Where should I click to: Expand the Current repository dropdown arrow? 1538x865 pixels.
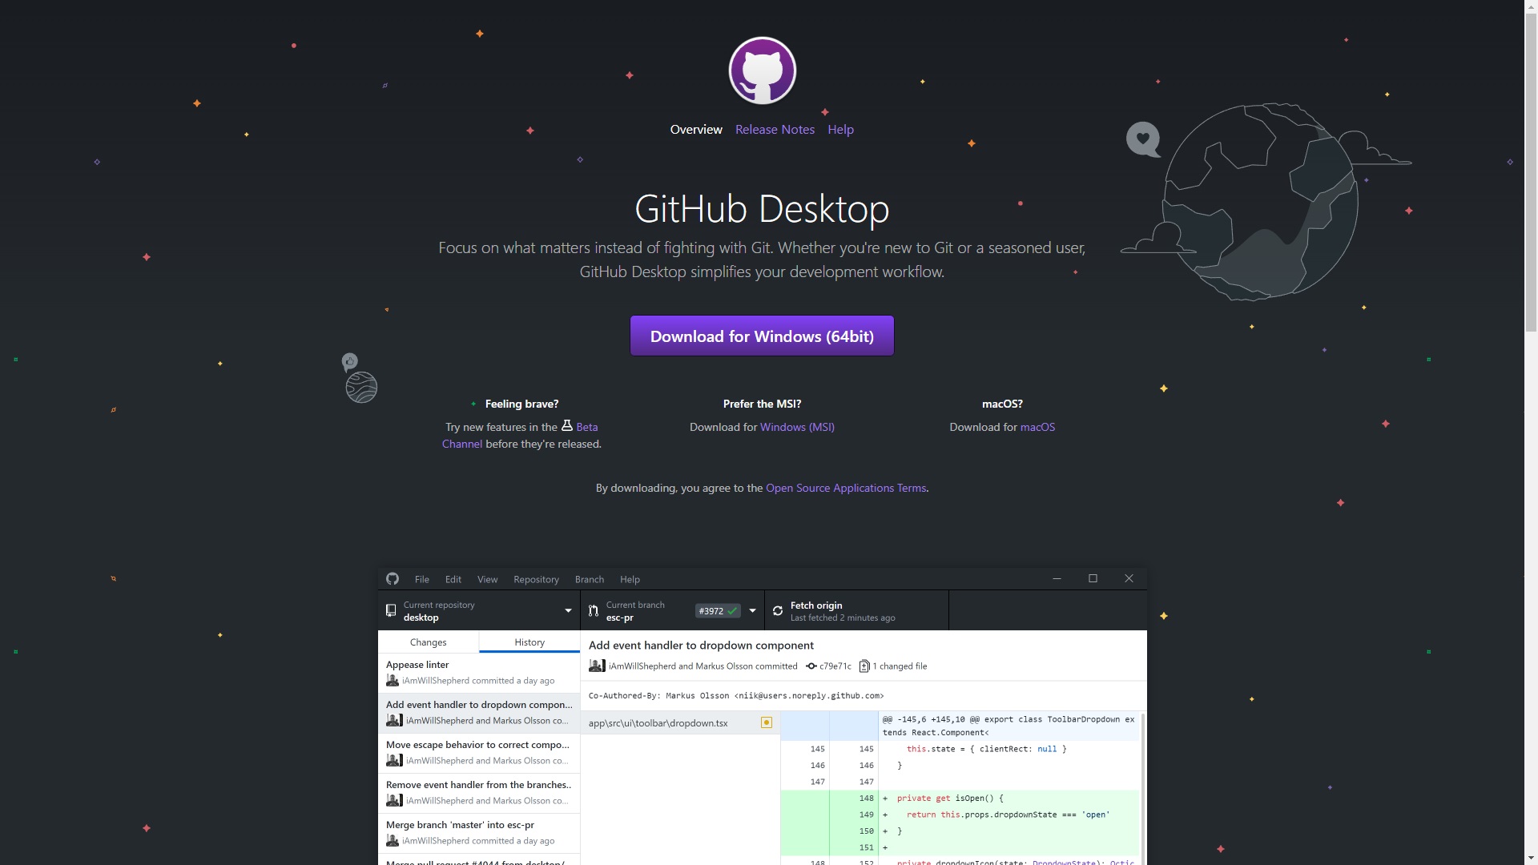pyautogui.click(x=569, y=611)
